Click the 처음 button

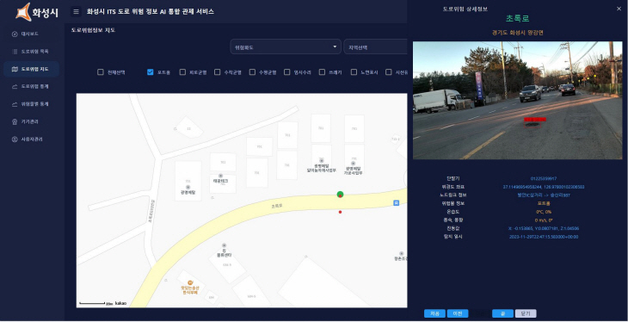pyautogui.click(x=434, y=313)
